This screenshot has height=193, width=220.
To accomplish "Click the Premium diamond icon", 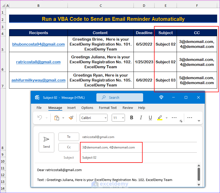I will [x=161, y=97].
